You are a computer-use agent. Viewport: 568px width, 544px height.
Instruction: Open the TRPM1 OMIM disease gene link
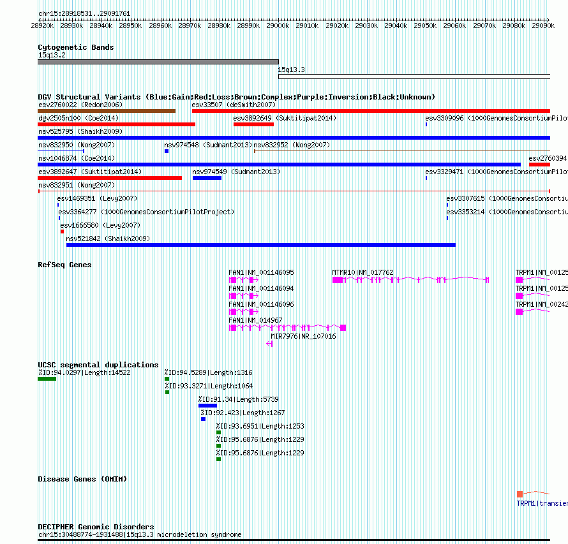542,503
